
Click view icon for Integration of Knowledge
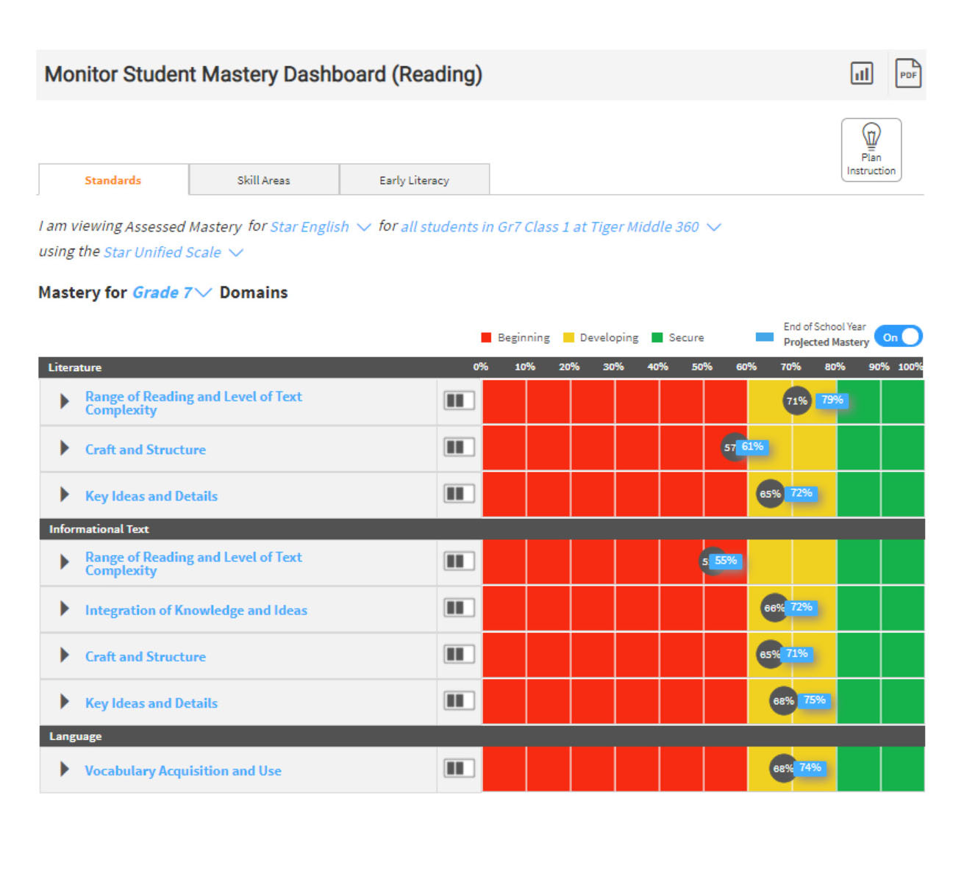[x=459, y=608]
